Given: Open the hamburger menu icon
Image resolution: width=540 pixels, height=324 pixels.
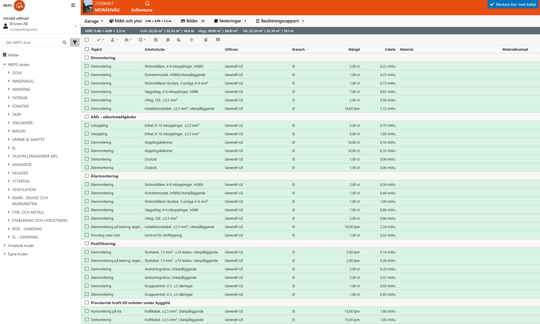Looking at the screenshot, I should [73, 5].
